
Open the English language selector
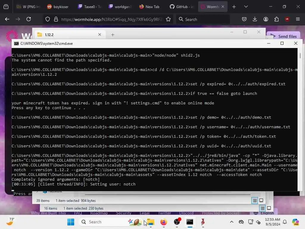tap(264, 213)
